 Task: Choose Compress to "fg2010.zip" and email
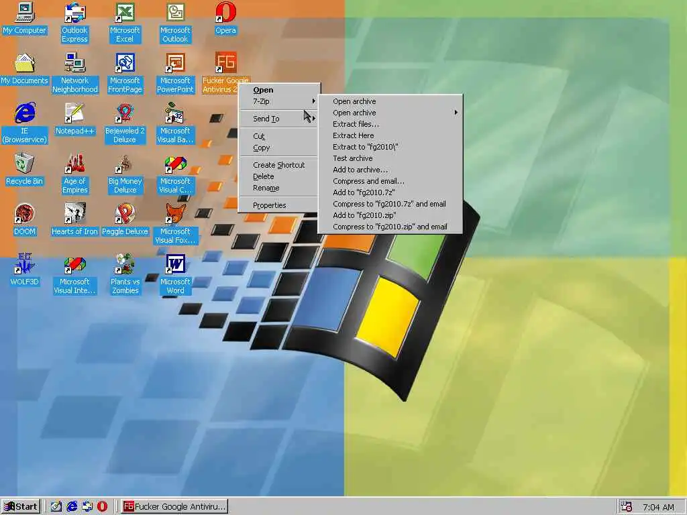[390, 227]
